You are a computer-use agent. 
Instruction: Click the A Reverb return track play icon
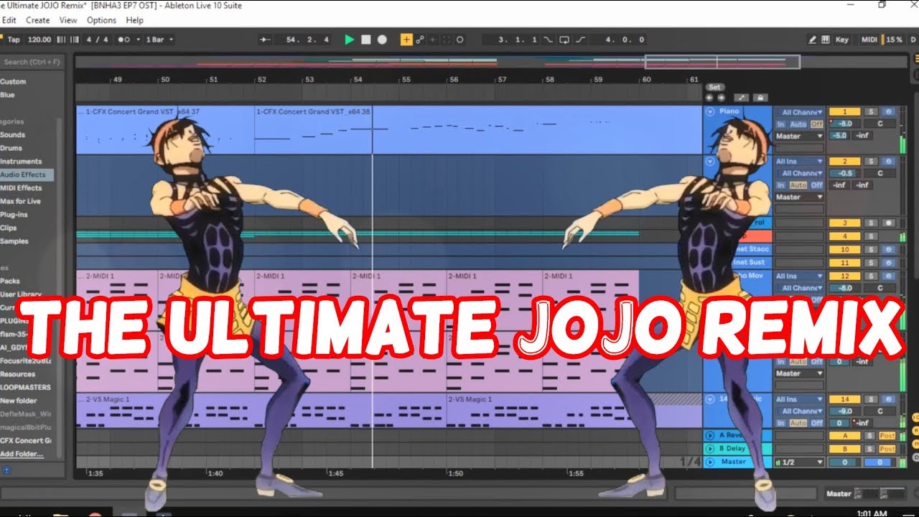(710, 435)
